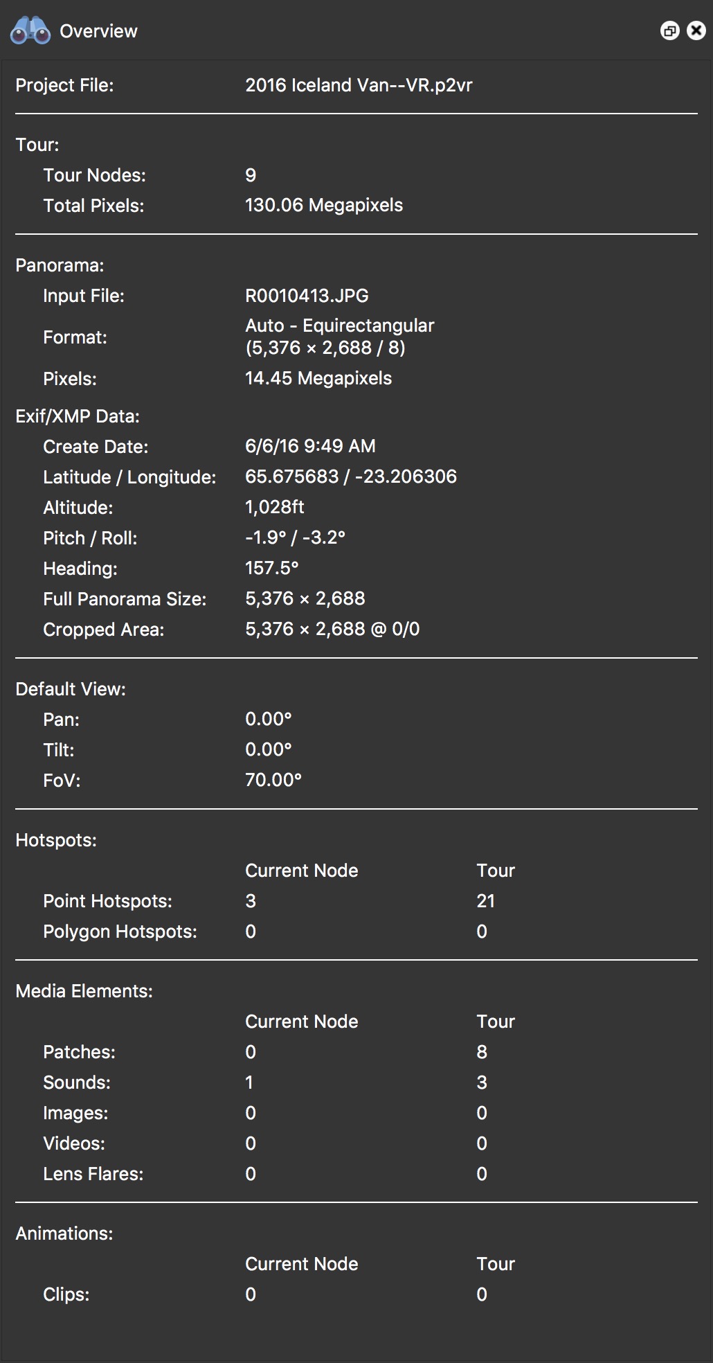Select the Input File entry R0010413.JPG
The image size is (713, 1363).
coord(307,295)
